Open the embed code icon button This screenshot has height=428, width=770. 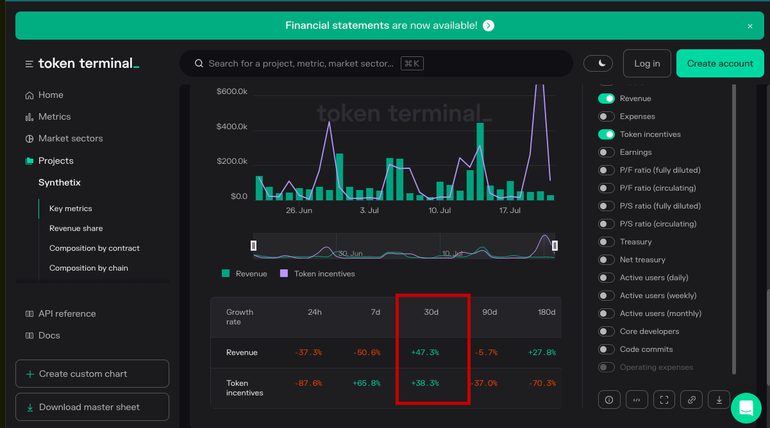click(637, 400)
